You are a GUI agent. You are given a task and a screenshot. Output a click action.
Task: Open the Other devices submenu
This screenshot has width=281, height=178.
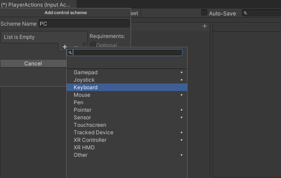[x=127, y=155]
